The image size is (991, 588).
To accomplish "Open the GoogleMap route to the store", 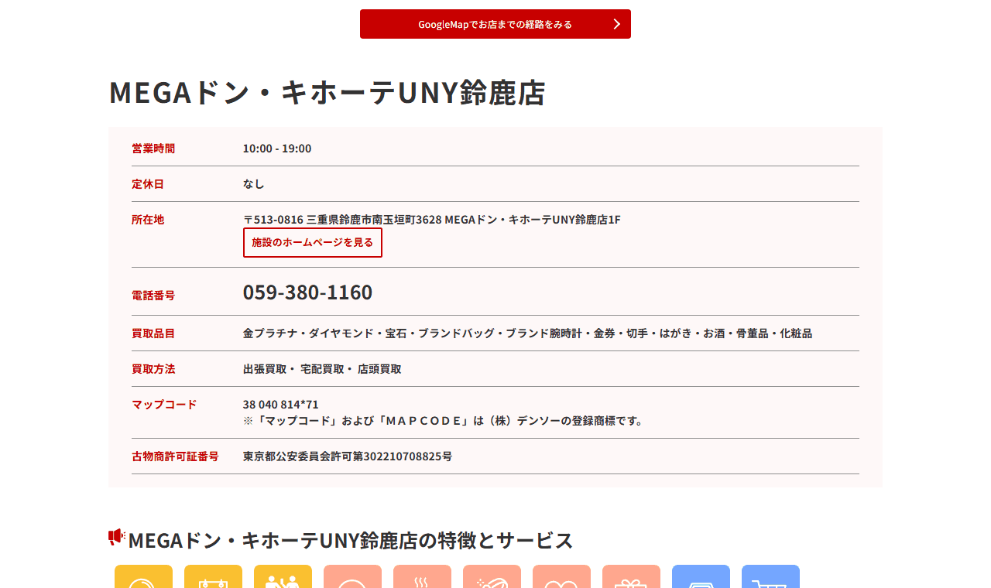I will 495,24.
